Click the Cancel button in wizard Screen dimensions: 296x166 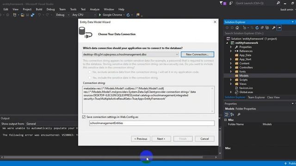204,139
